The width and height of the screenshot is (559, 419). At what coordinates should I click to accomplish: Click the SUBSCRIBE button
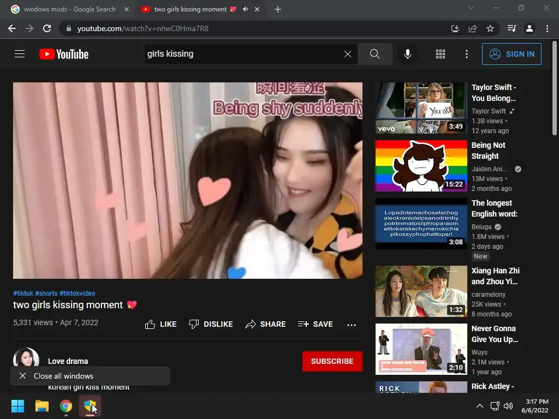click(x=332, y=361)
